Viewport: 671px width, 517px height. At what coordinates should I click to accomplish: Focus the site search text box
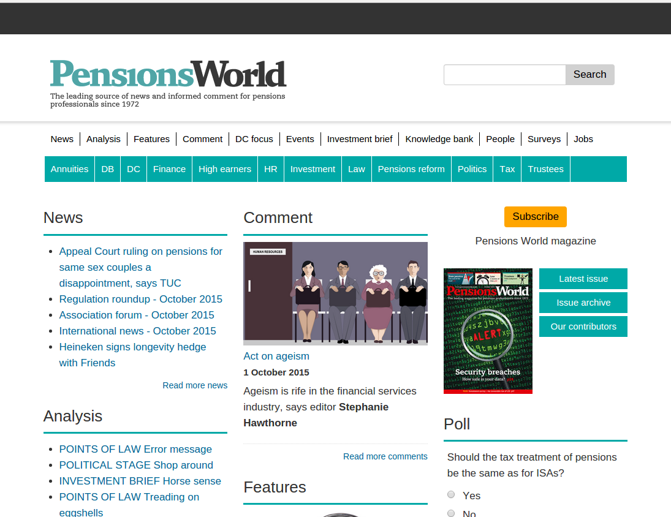pyautogui.click(x=504, y=75)
